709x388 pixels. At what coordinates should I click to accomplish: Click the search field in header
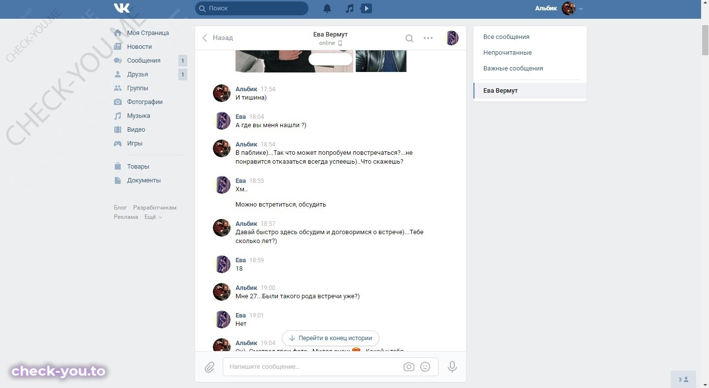252,8
